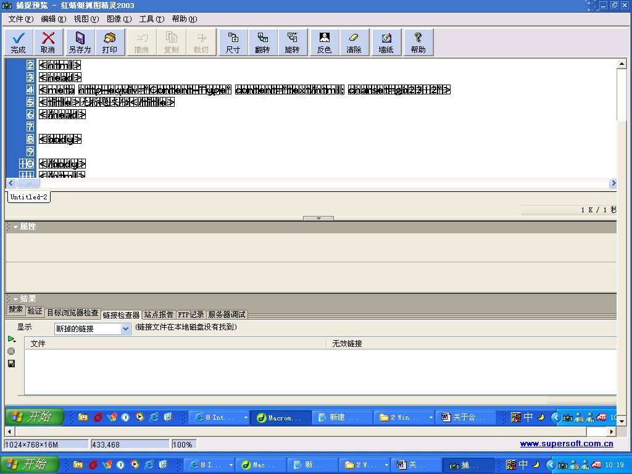Image resolution: width=632 pixels, height=474 pixels.
Task: Collapse the 属性 panel with its triangle
Action: [15, 227]
